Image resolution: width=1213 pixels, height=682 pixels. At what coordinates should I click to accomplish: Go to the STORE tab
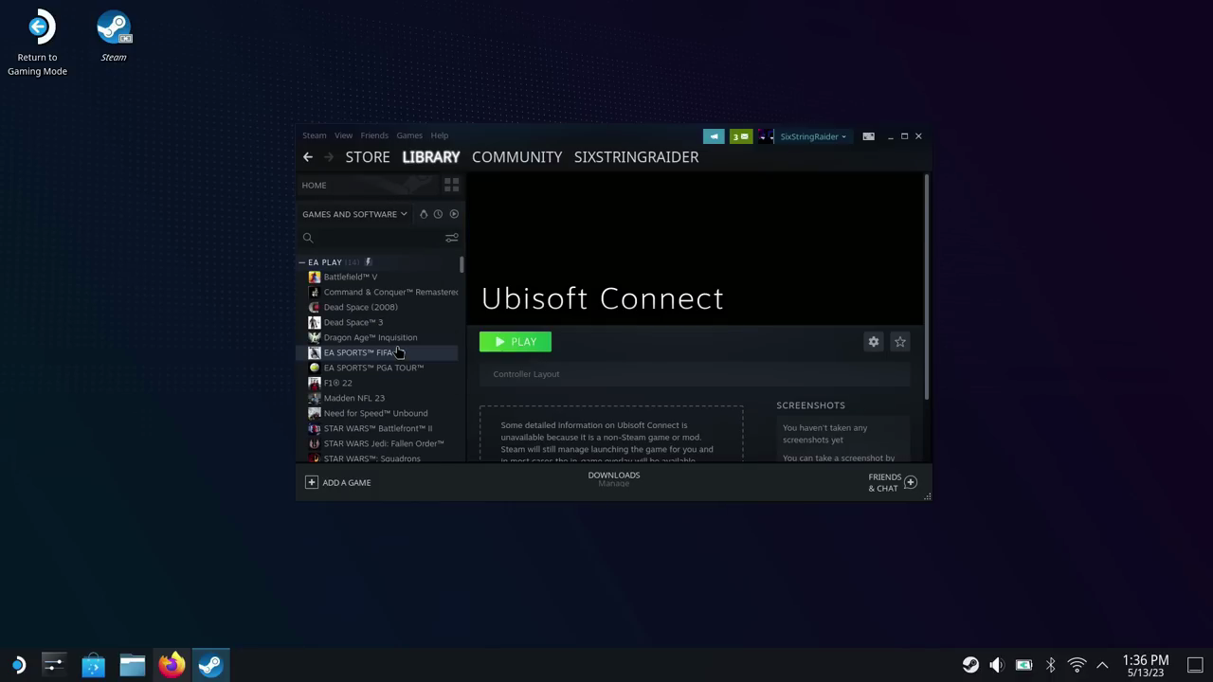click(x=368, y=157)
